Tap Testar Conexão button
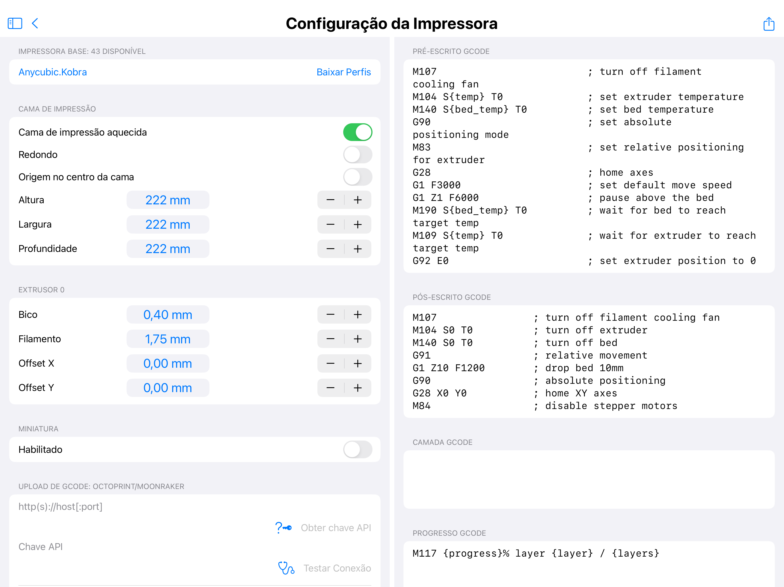The width and height of the screenshot is (784, 587). click(337, 568)
